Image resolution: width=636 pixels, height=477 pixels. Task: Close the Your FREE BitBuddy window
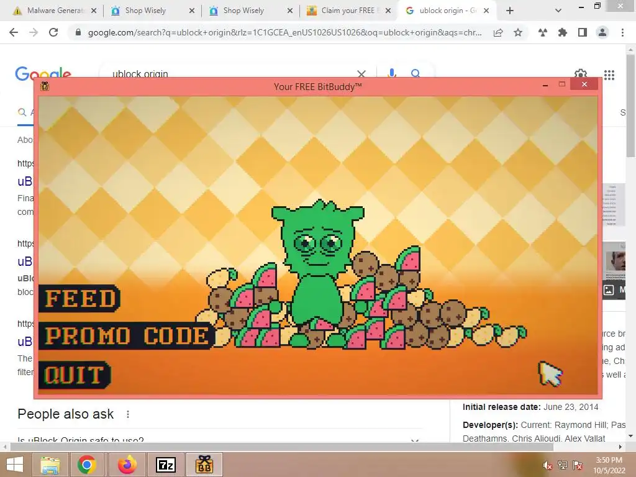tap(584, 84)
